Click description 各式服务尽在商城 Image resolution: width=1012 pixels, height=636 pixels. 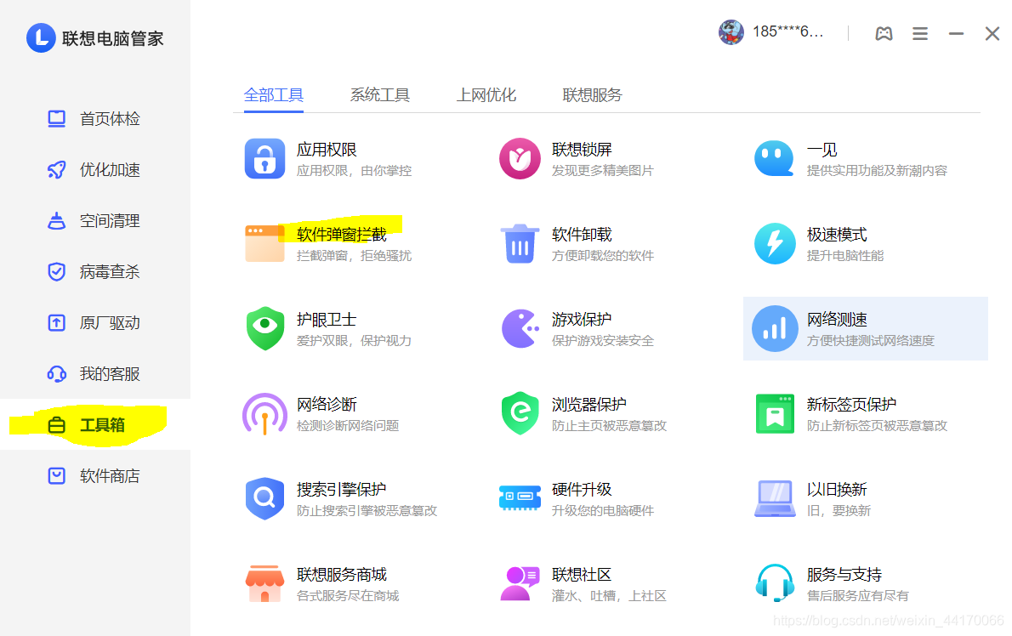pos(348,595)
